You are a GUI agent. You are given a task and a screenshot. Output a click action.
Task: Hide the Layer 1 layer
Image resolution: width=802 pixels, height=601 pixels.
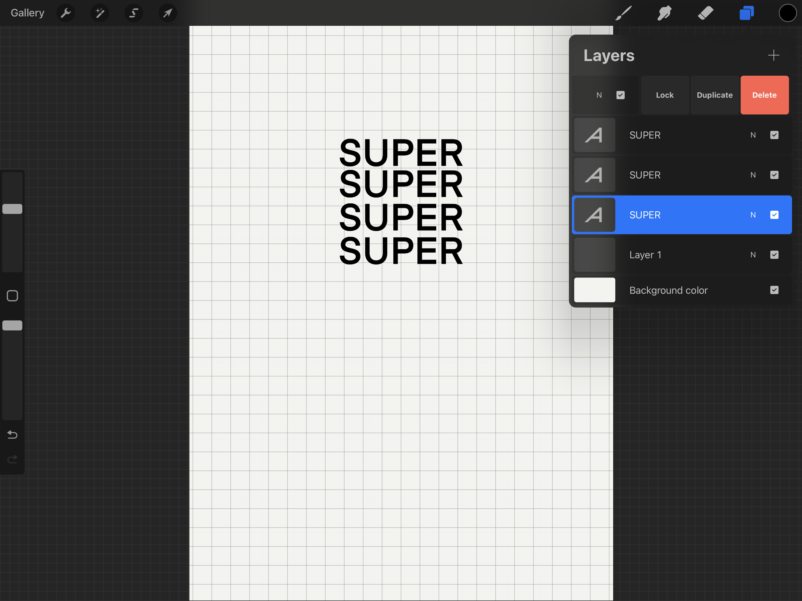(x=774, y=255)
